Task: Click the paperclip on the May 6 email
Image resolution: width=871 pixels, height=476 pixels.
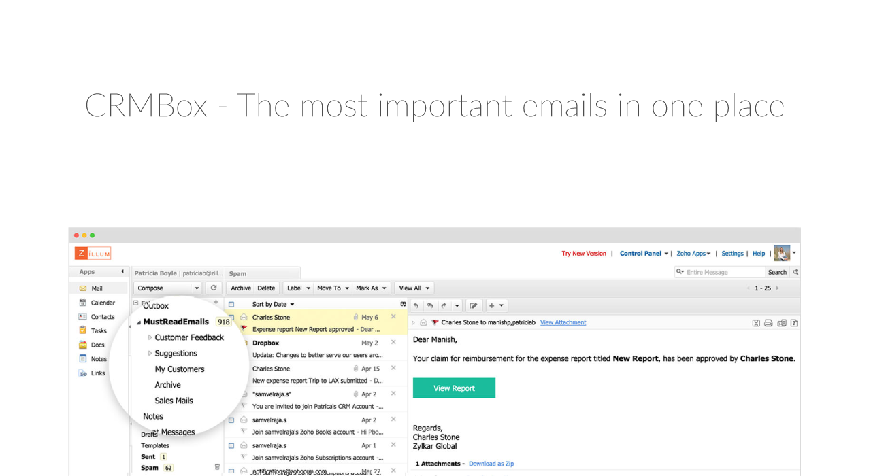Action: click(x=356, y=318)
